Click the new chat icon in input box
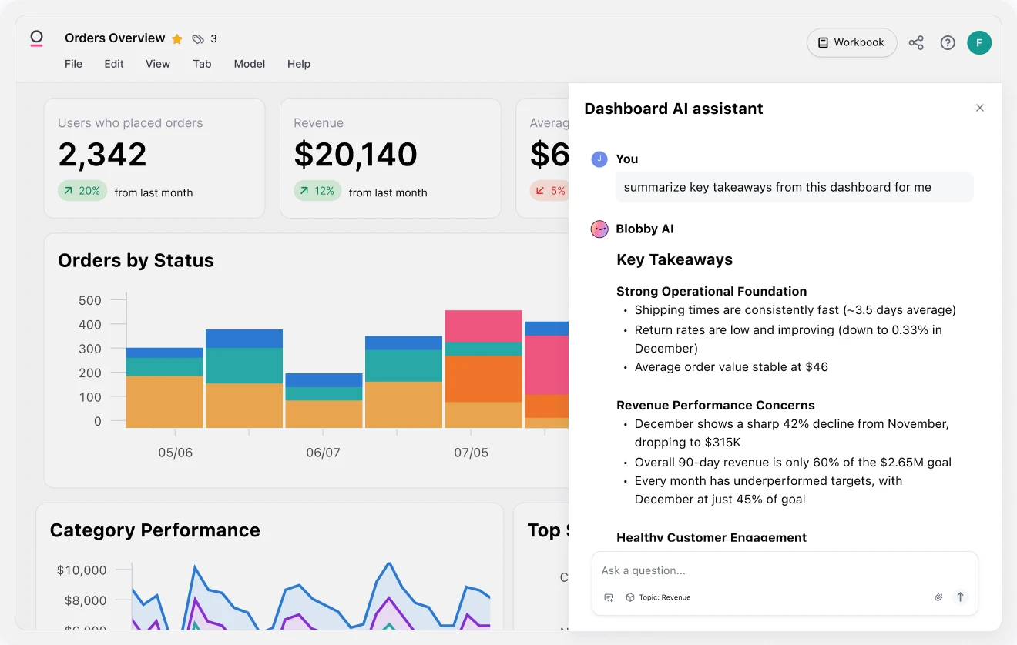Screen dimensions: 1017x645 tap(609, 597)
